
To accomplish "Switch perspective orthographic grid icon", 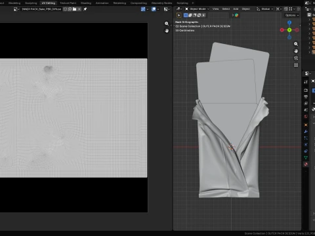I will (x=296, y=65).
